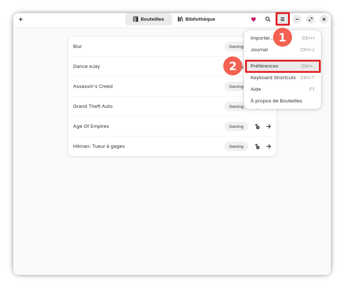
Task: Select Préférences in the menu
Action: click(264, 66)
